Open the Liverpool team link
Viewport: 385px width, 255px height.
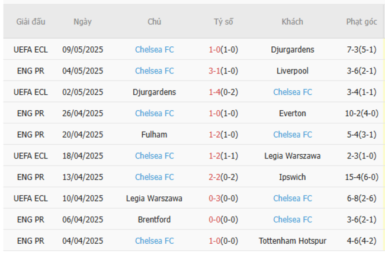pyautogui.click(x=292, y=71)
